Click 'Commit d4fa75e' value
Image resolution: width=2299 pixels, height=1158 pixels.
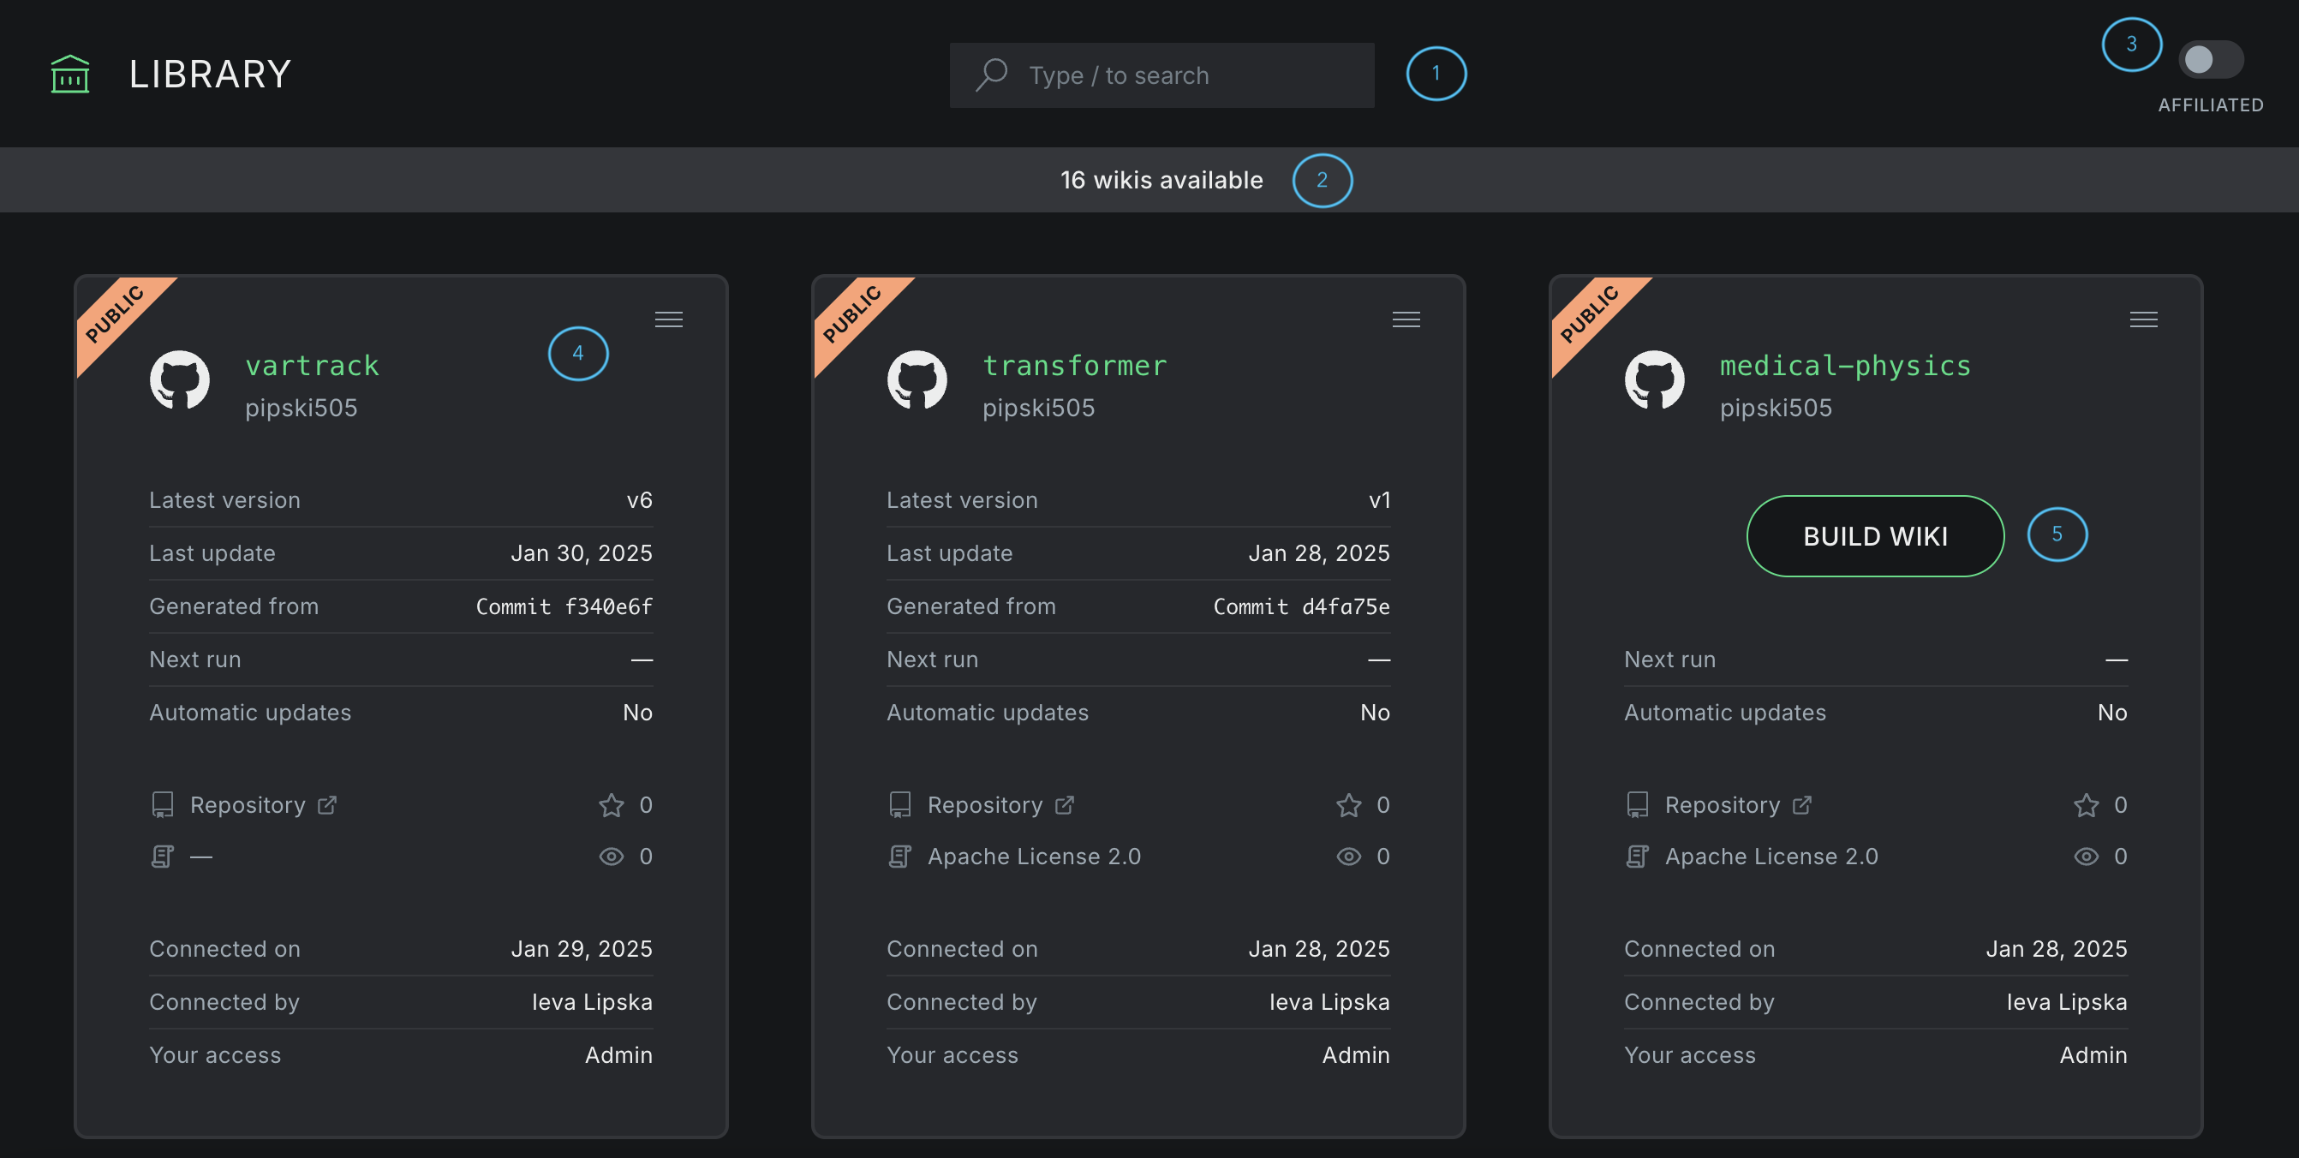click(1301, 606)
